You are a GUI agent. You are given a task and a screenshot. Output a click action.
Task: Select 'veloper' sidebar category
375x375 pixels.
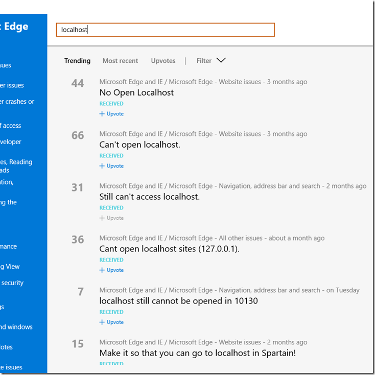pos(11,142)
